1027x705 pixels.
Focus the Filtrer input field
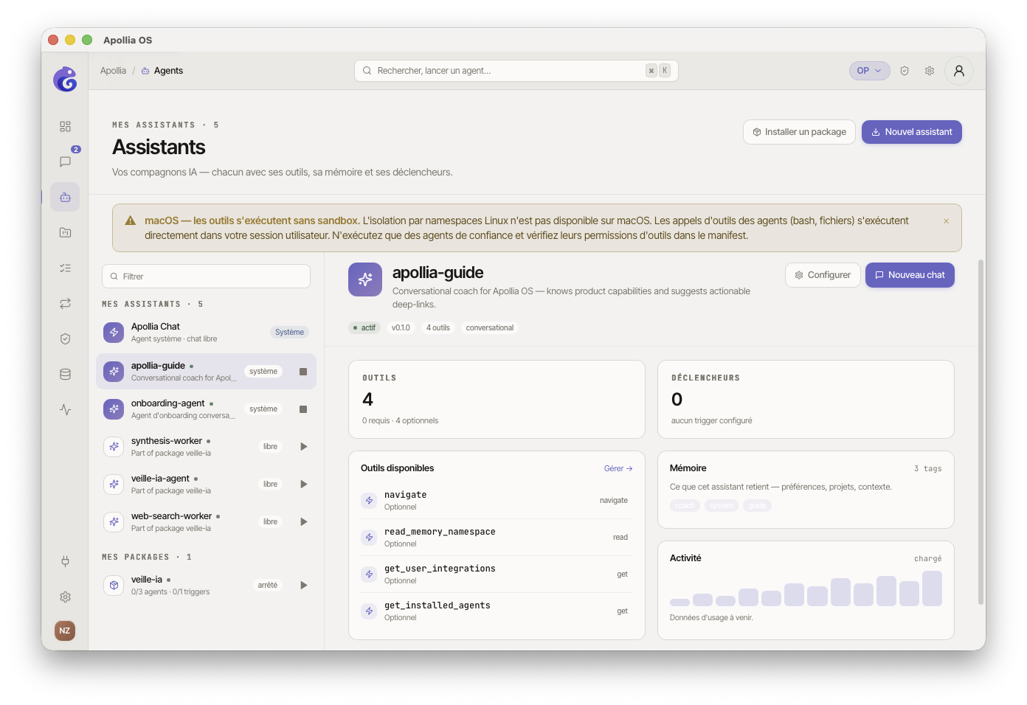pyautogui.click(x=206, y=277)
